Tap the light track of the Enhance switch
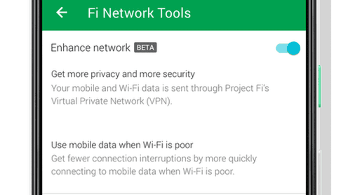Screen dimensions: 348x195 tap(281, 49)
